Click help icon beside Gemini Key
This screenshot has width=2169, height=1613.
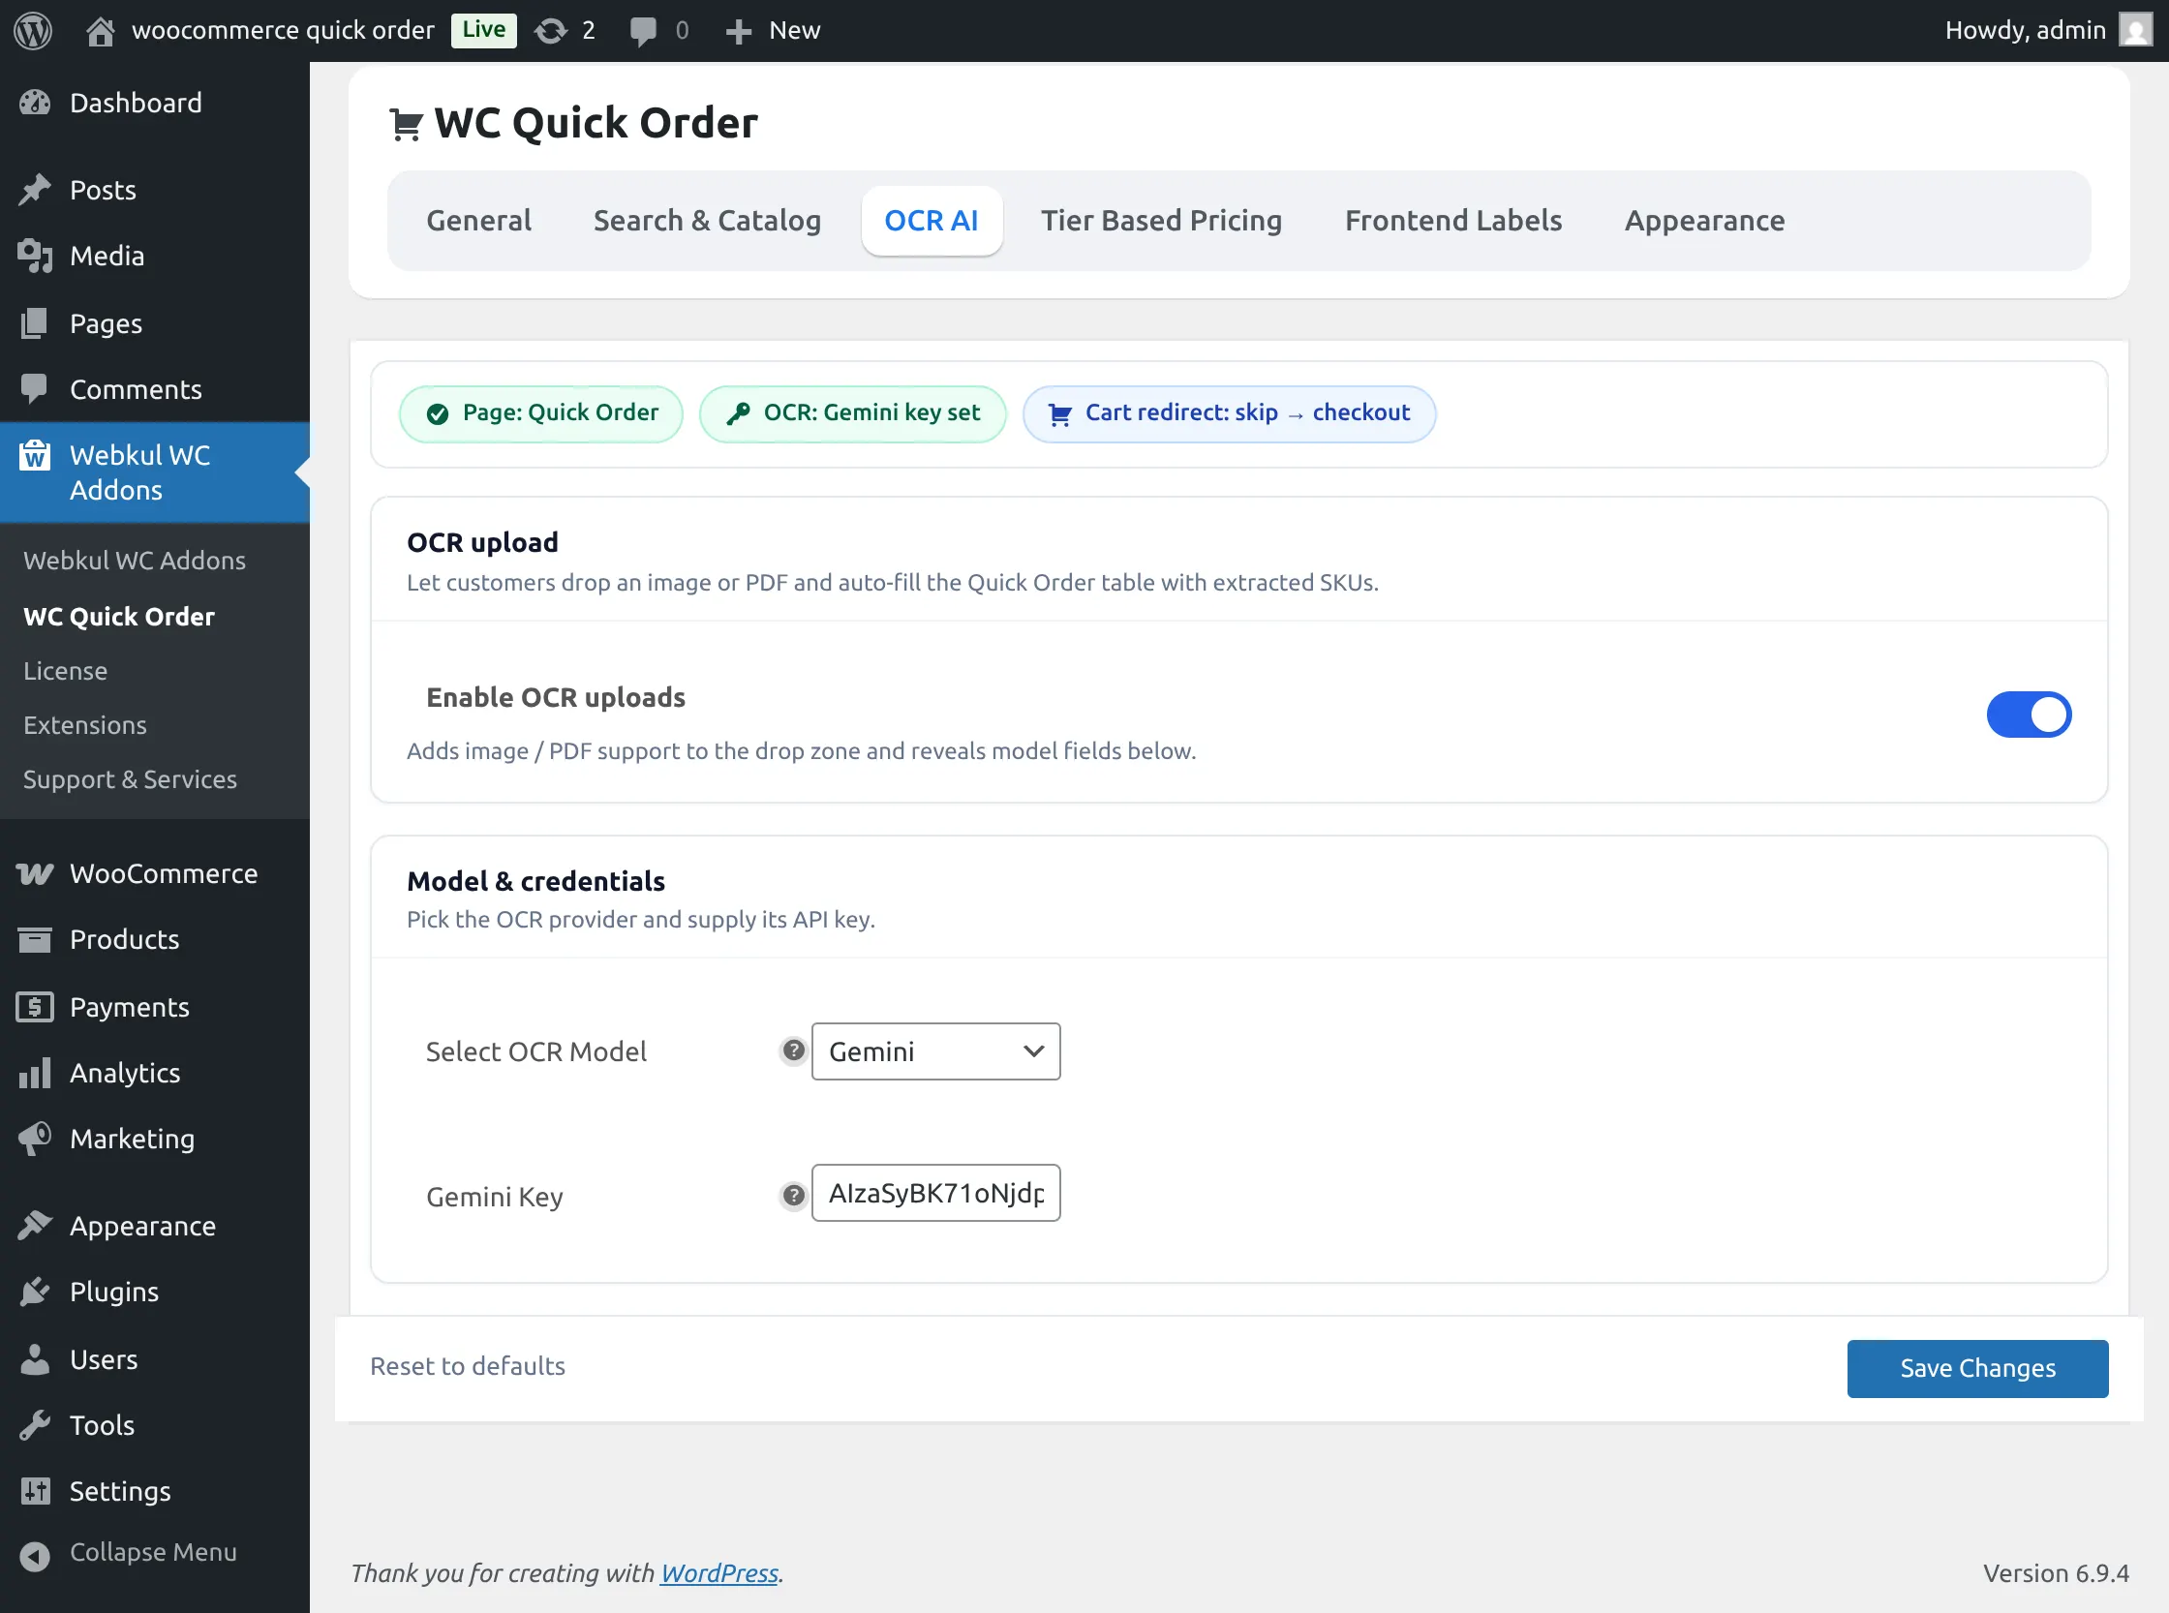(793, 1195)
